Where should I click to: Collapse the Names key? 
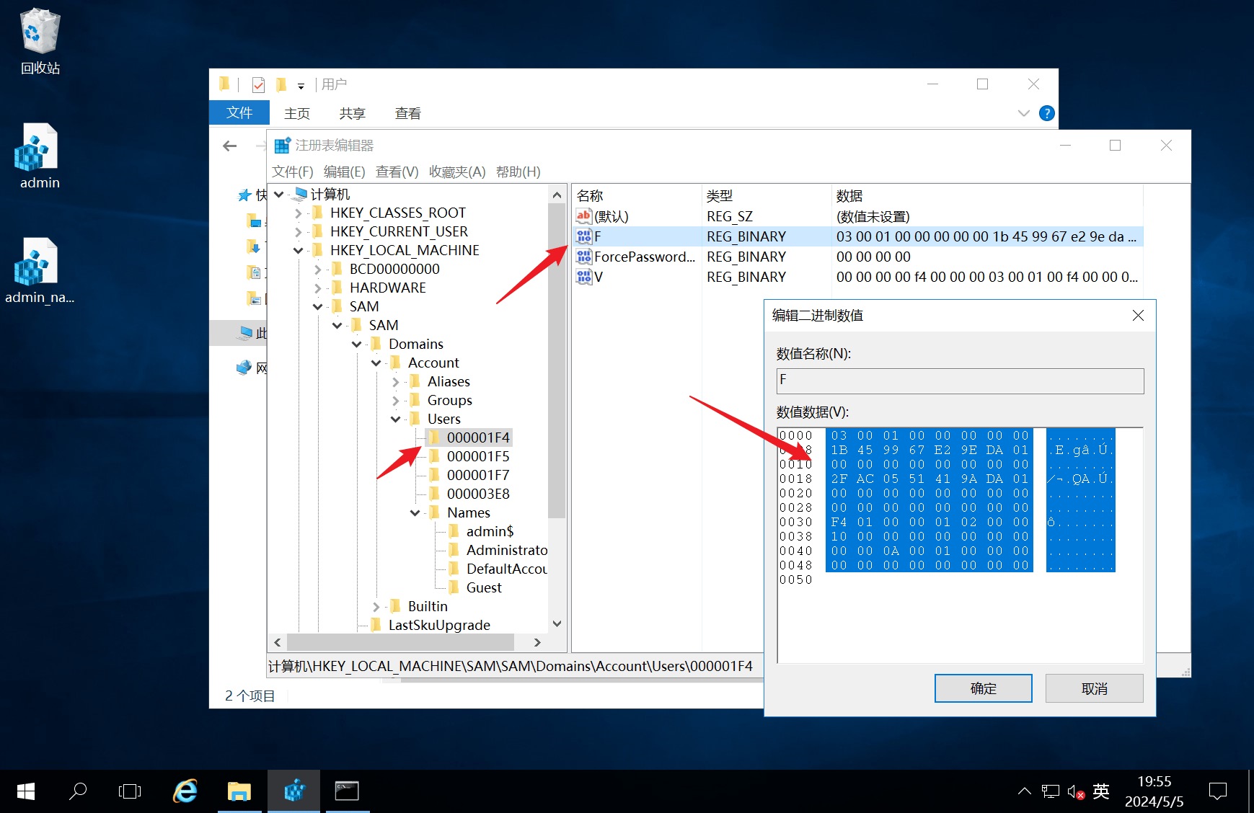(x=415, y=512)
